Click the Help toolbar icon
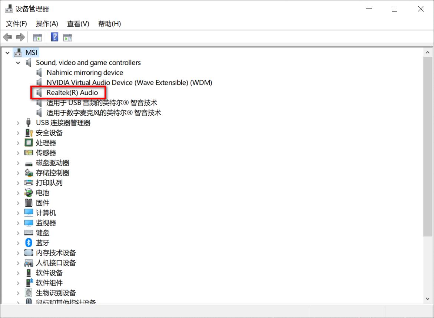Image resolution: width=434 pixels, height=318 pixels. pos(54,37)
